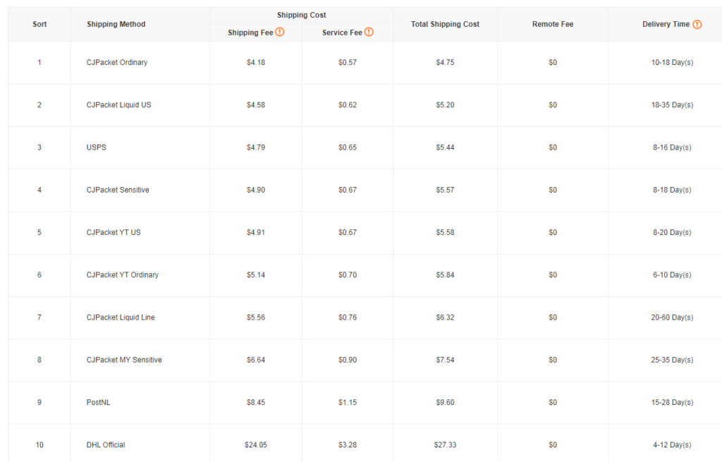This screenshot has height=462, width=722.
Task: Click the $6.64 shipping fee cell
Action: pos(255,360)
